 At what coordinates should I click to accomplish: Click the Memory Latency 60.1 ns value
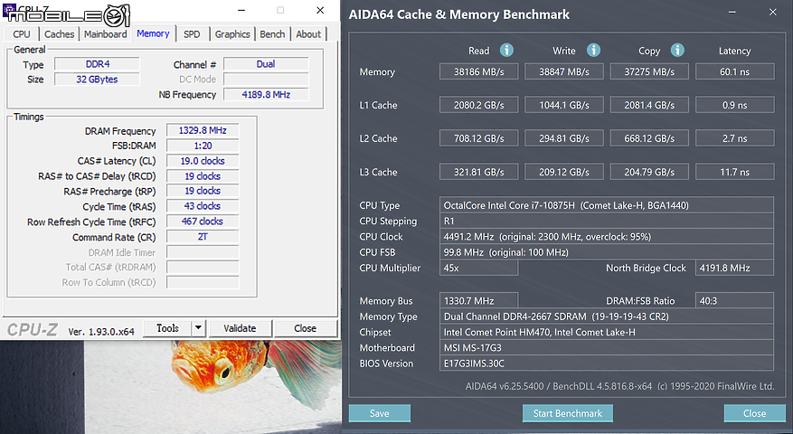click(x=735, y=71)
